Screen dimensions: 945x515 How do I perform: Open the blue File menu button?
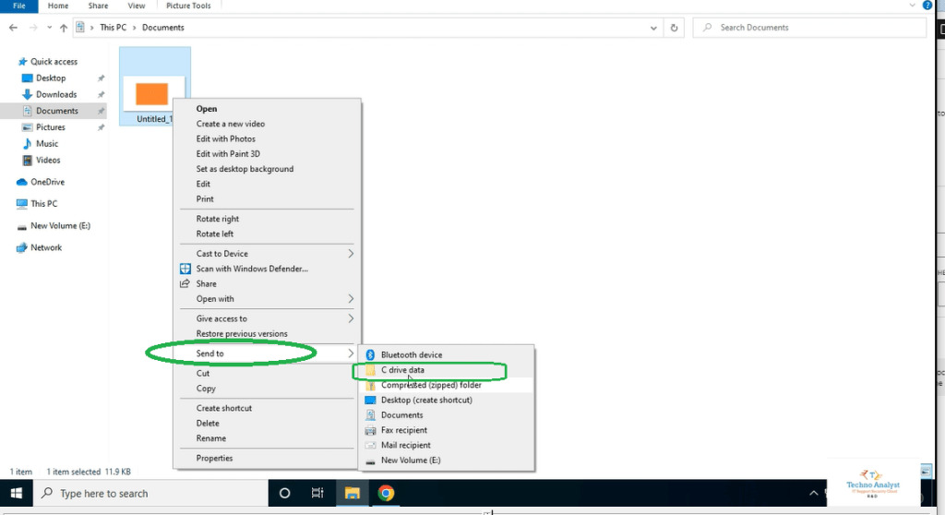point(18,6)
